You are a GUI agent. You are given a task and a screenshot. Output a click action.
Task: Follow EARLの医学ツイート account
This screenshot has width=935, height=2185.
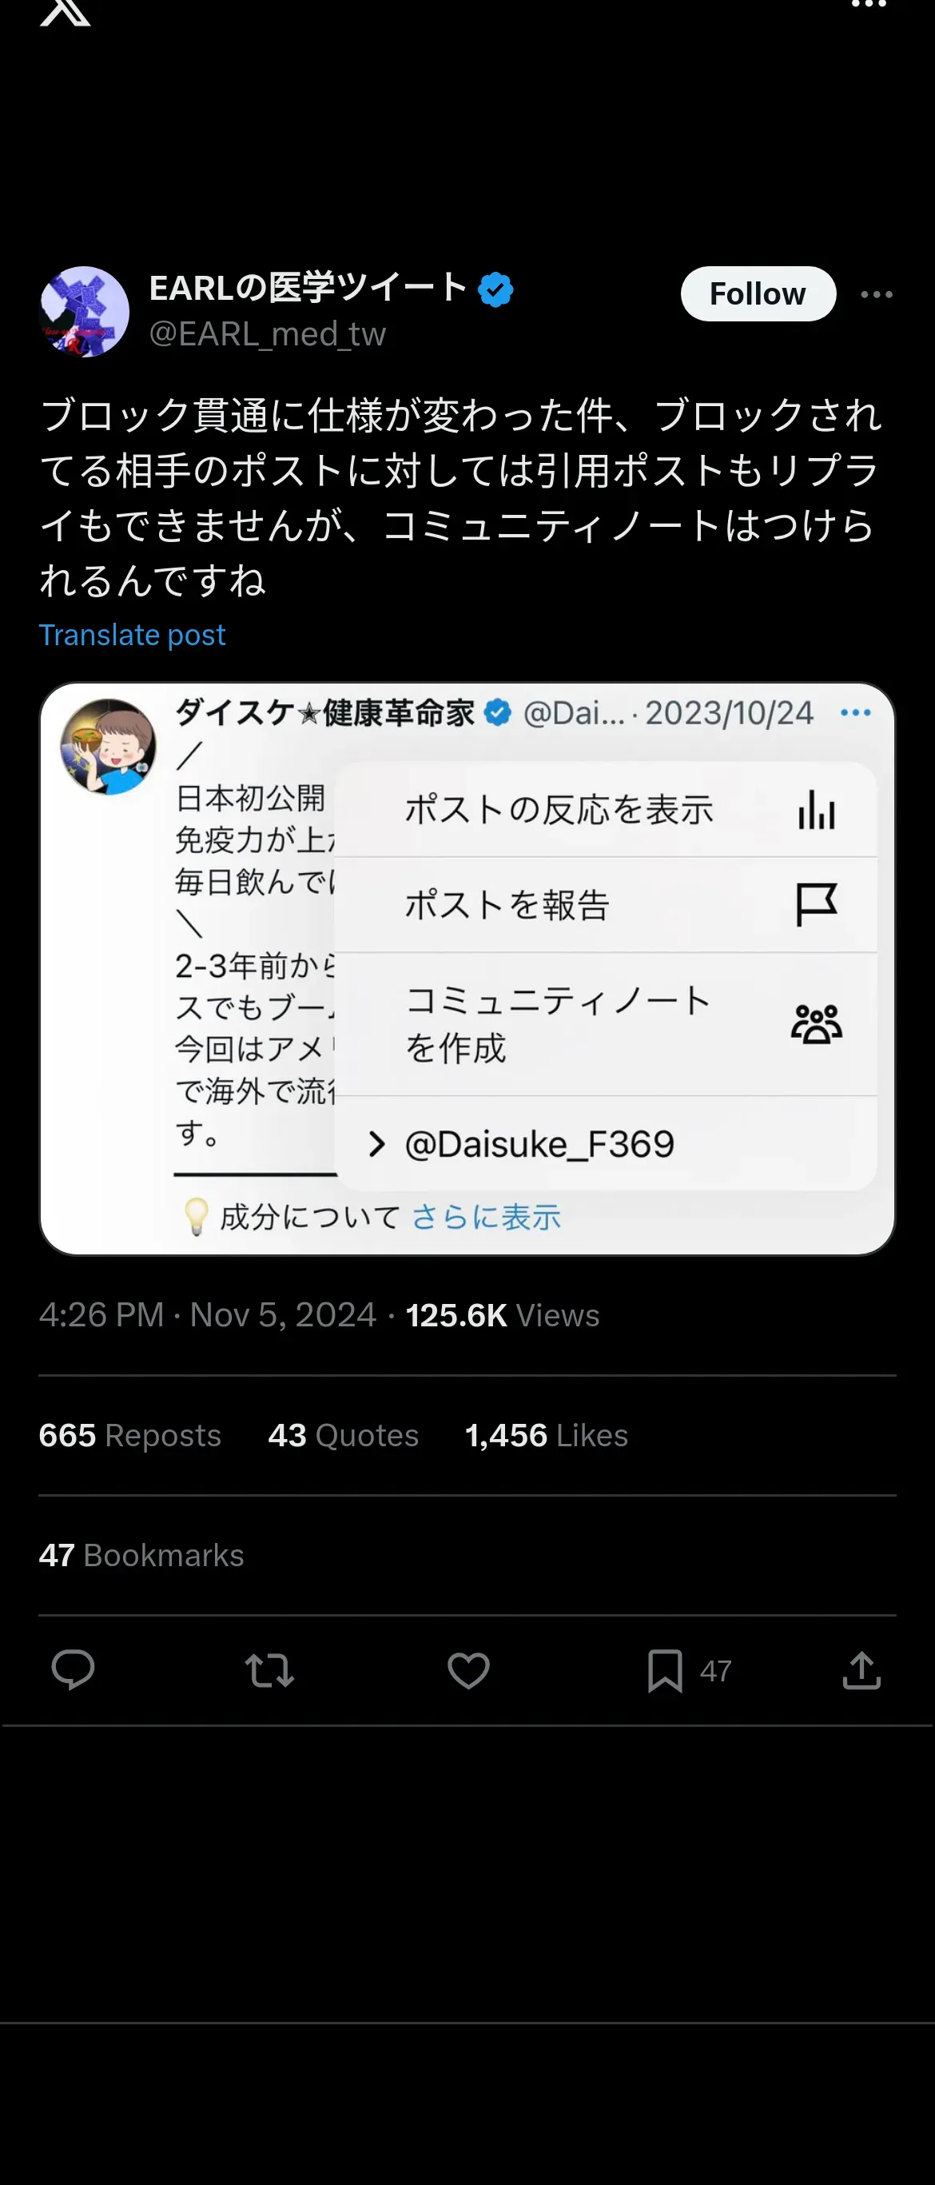(x=758, y=293)
